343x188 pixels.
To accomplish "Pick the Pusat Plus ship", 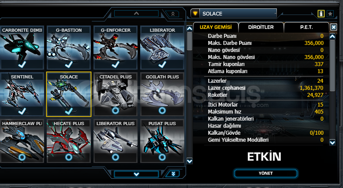I will click(162, 141).
